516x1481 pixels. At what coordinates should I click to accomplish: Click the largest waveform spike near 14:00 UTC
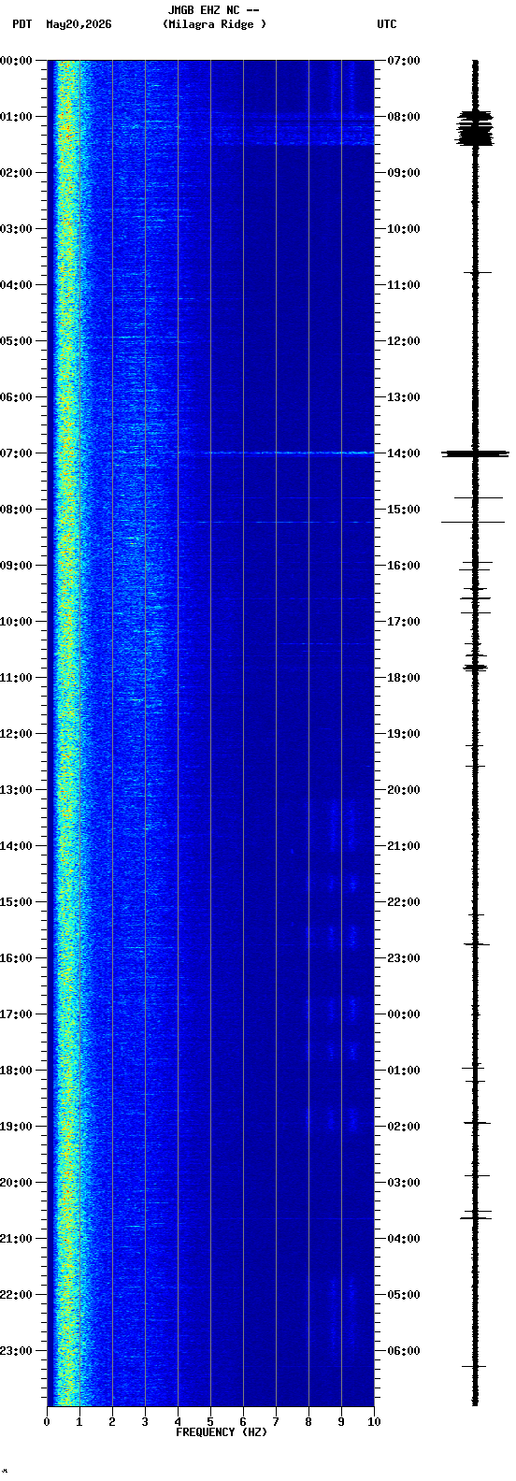click(476, 453)
